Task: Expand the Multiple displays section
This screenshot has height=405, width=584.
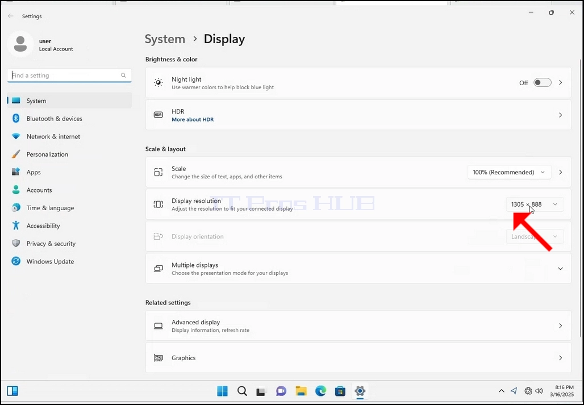Action: pyautogui.click(x=561, y=269)
